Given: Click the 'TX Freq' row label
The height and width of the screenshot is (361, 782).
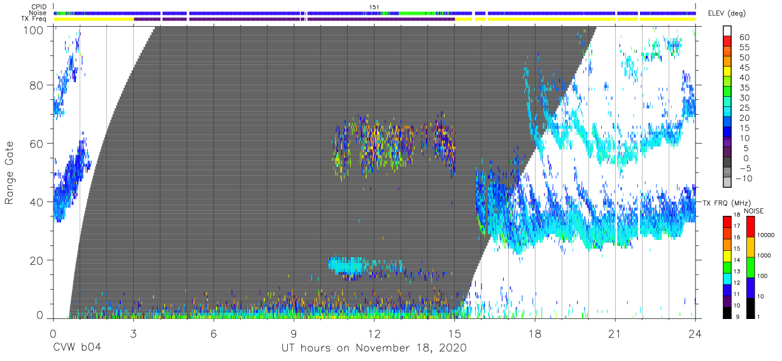Looking at the screenshot, I should pyautogui.click(x=34, y=19).
